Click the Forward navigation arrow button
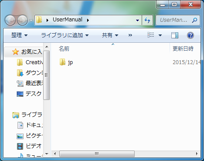The width and height of the screenshot is (204, 161). click(x=22, y=20)
